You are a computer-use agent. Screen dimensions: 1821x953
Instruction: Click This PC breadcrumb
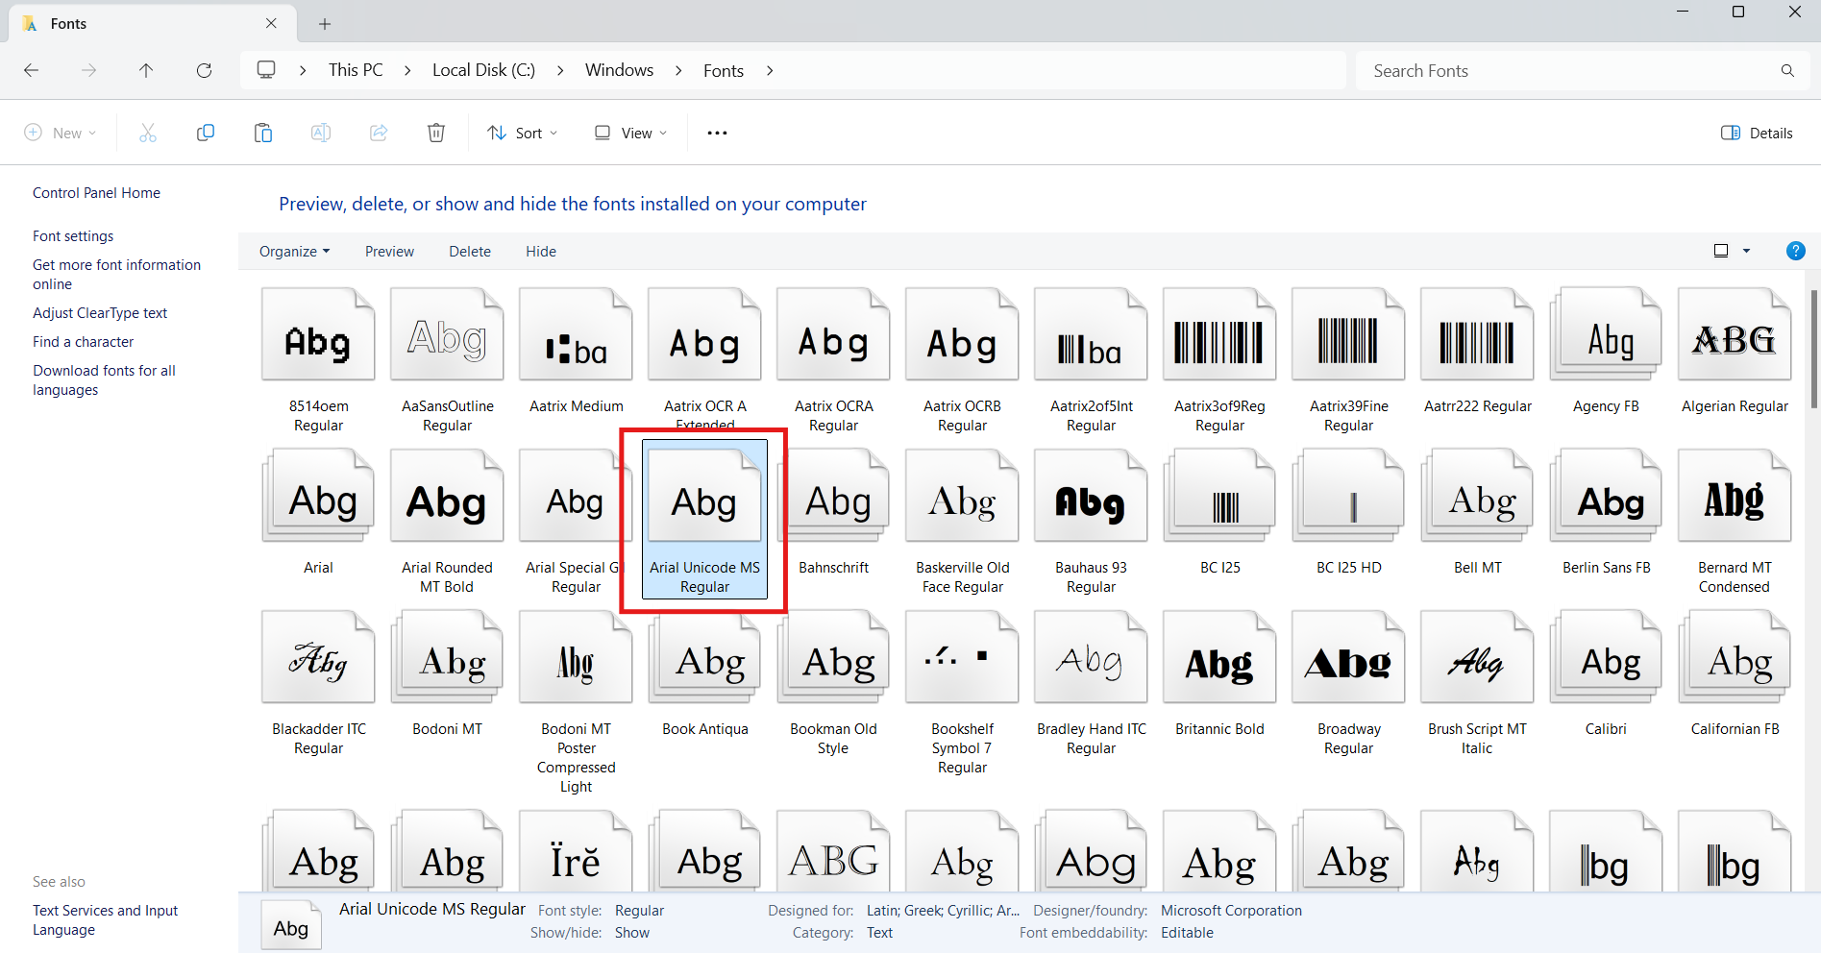click(356, 70)
